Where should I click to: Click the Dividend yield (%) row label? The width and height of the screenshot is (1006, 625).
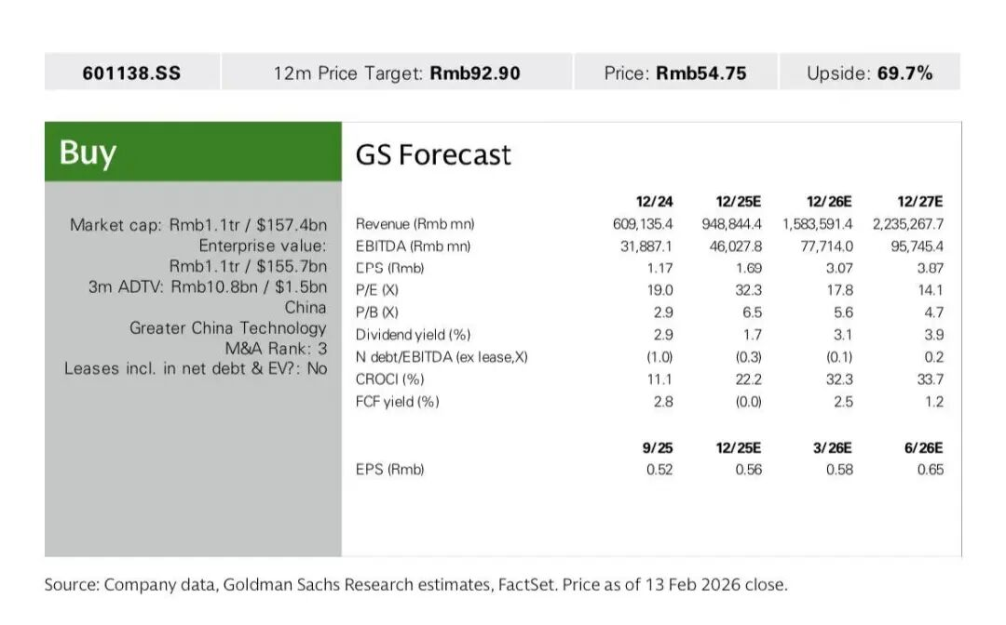[x=411, y=335]
